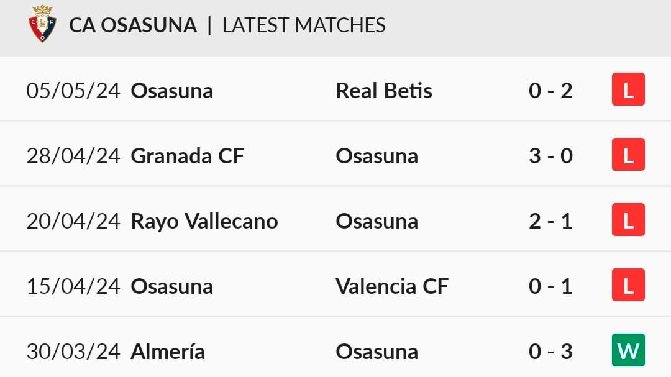This screenshot has height=377, width=671.
Task: Open Real Betis team link
Action: coord(384,91)
